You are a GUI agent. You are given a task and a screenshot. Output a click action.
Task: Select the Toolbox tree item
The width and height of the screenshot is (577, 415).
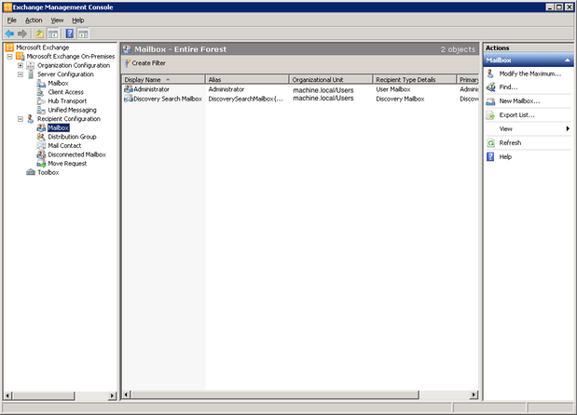48,172
